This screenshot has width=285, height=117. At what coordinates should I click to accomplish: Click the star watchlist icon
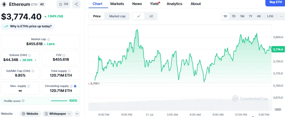60,4
